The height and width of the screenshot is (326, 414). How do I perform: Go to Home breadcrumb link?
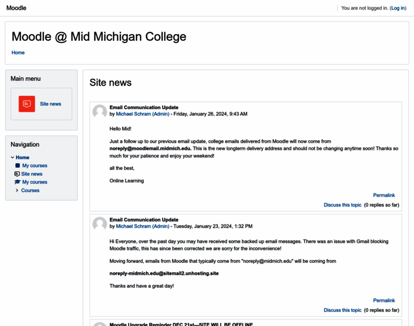(x=18, y=53)
